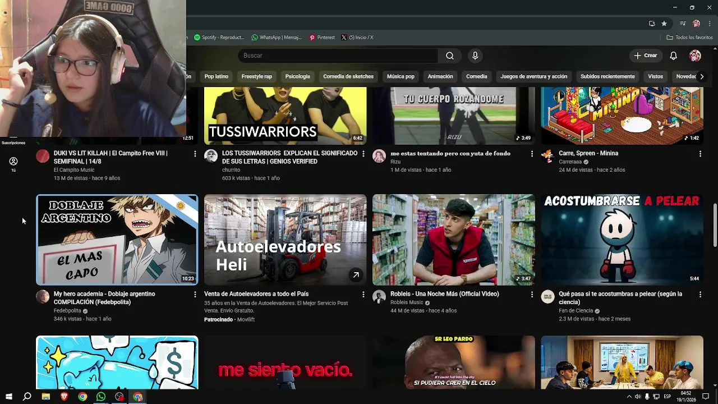The width and height of the screenshot is (718, 404).
Task: Open the Tú icon in the sidebar
Action: click(13, 164)
